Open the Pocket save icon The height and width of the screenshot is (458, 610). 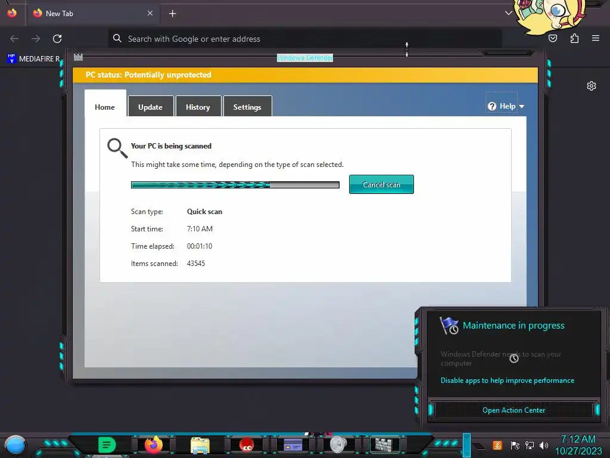click(x=553, y=38)
